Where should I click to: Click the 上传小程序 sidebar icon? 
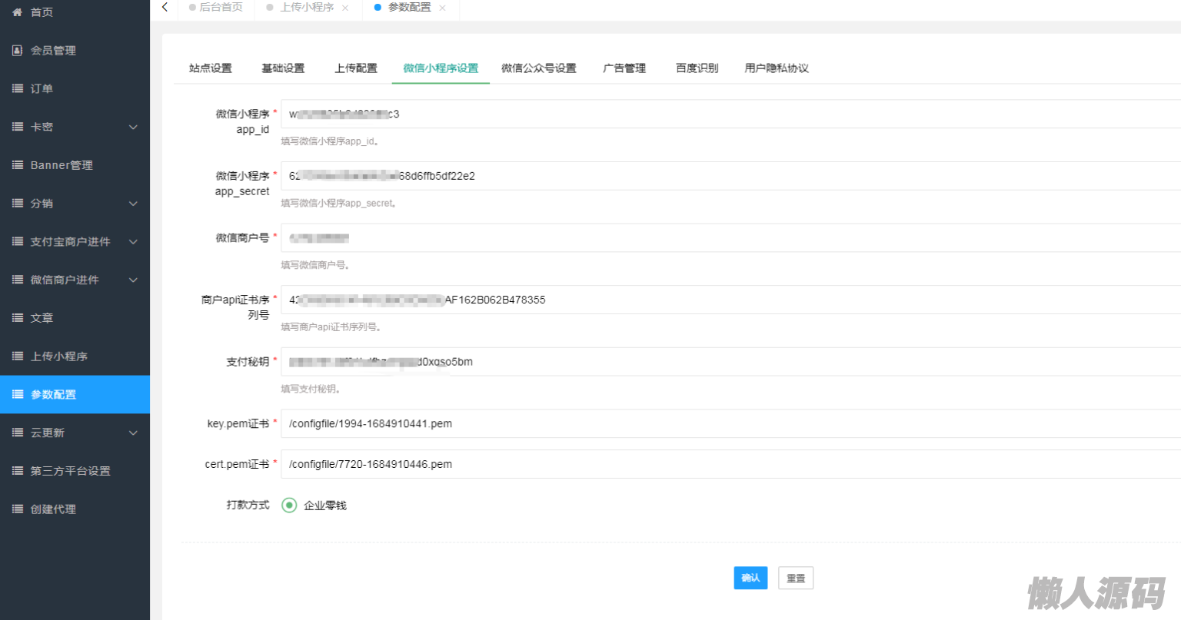[x=17, y=356]
